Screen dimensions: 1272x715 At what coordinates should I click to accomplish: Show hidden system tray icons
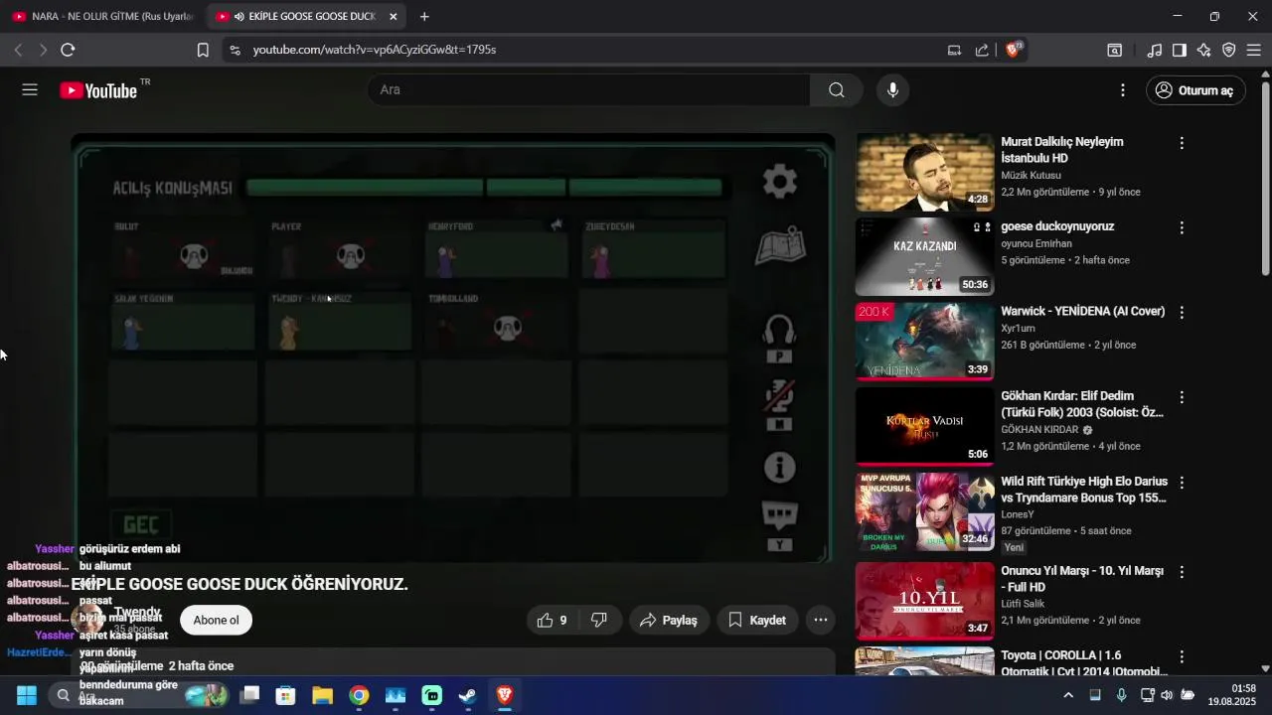click(x=1068, y=695)
